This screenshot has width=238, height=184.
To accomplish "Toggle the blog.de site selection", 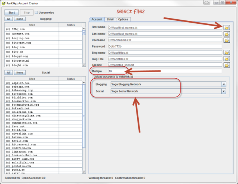I will (8, 52).
